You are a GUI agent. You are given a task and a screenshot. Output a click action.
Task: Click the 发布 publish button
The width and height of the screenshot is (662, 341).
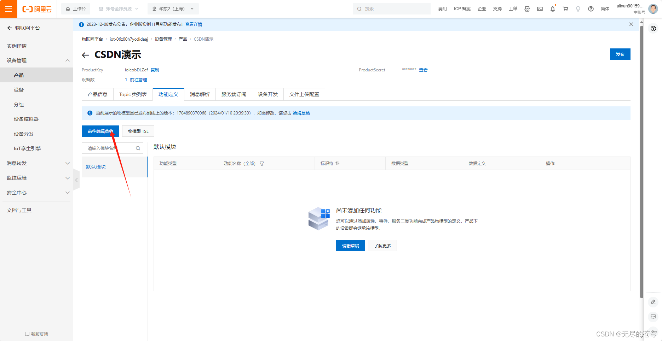click(x=620, y=54)
